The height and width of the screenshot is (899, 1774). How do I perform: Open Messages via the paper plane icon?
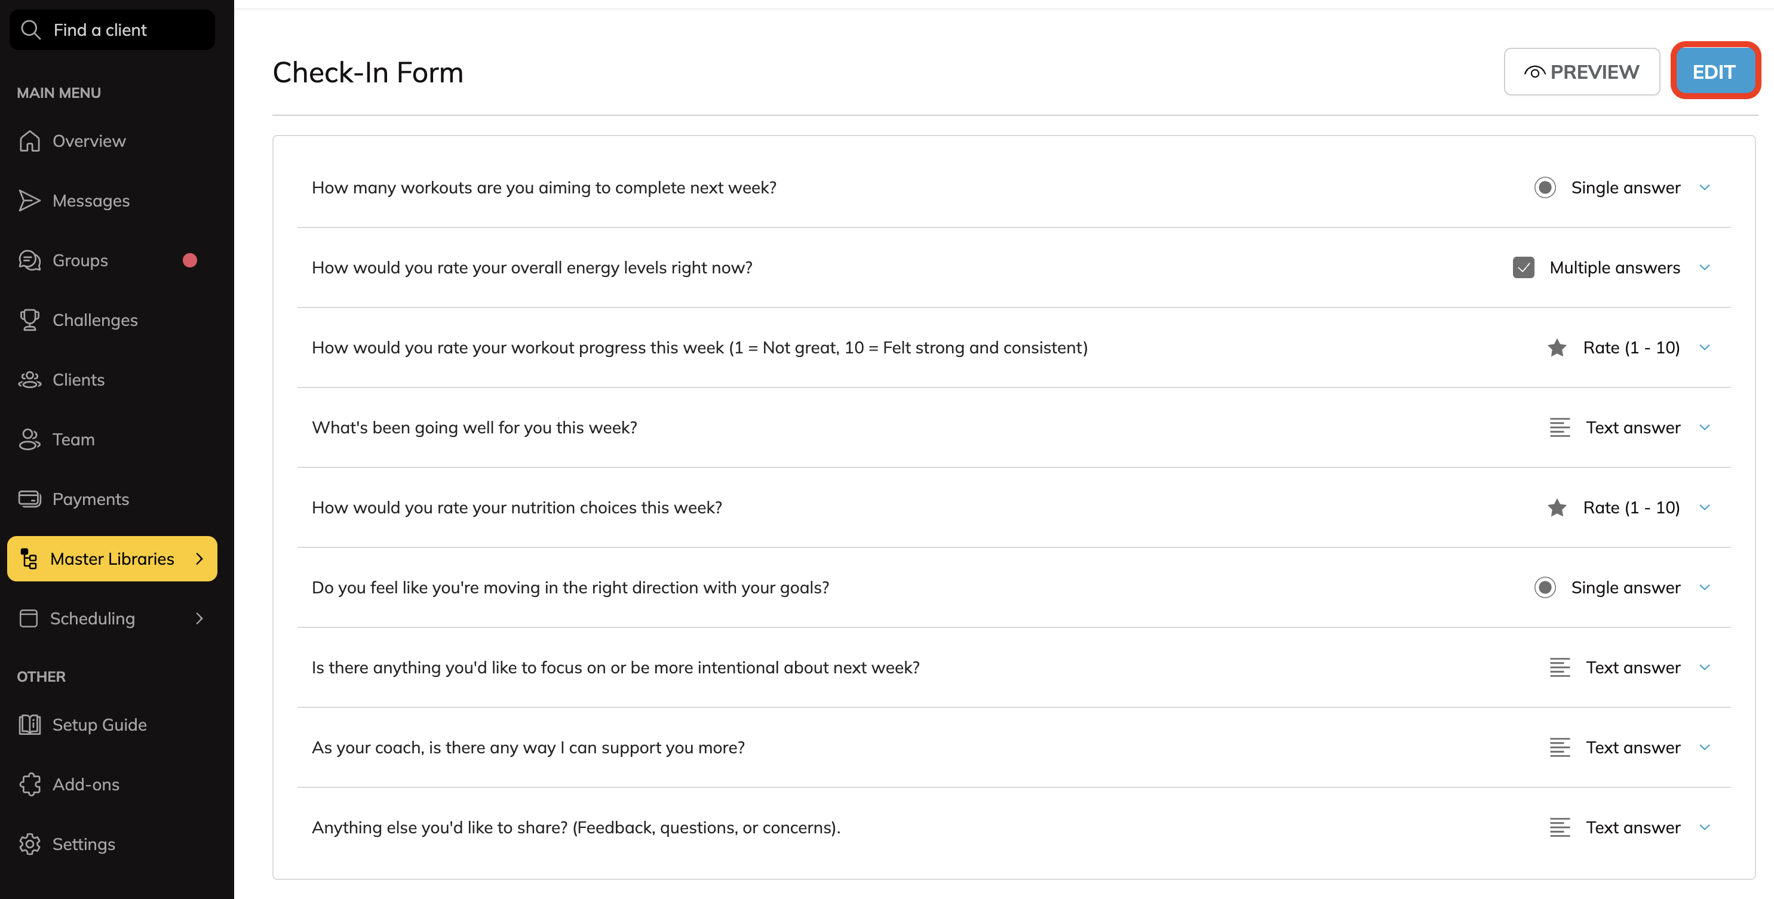click(30, 201)
